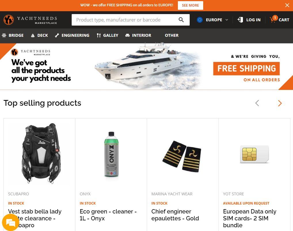
Task: Expand the Europe region dropdown
Action: tap(227, 20)
